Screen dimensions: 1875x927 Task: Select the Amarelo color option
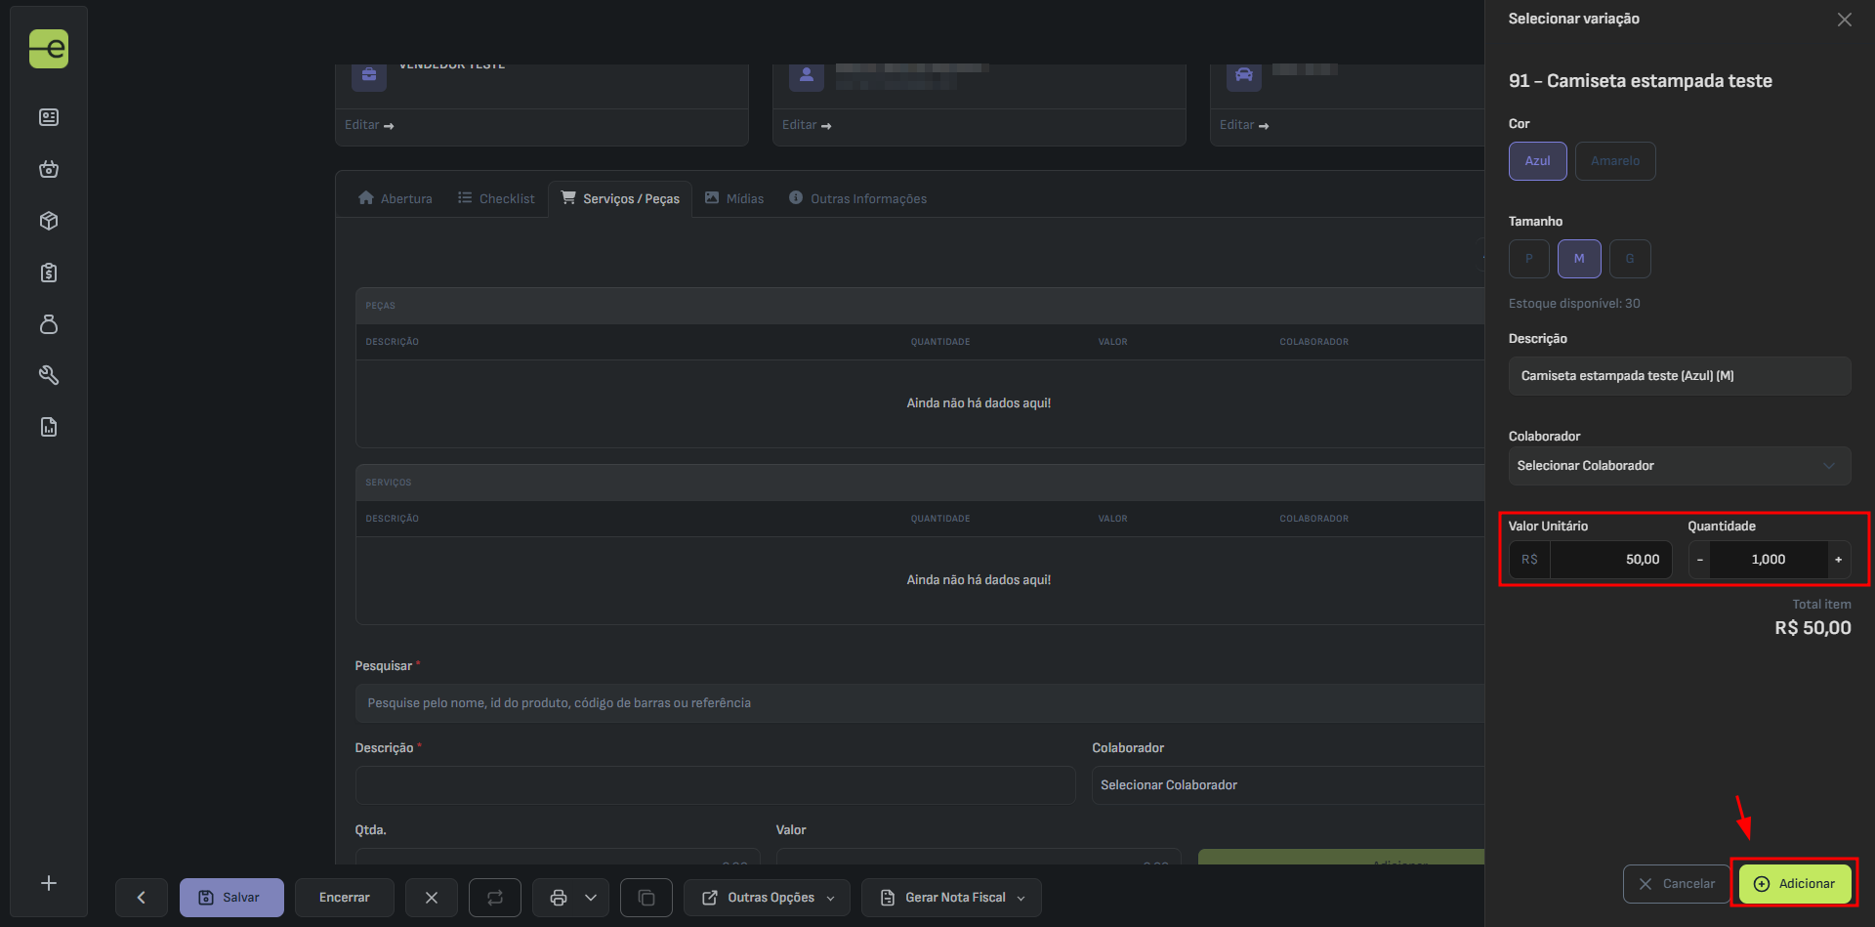1614,161
